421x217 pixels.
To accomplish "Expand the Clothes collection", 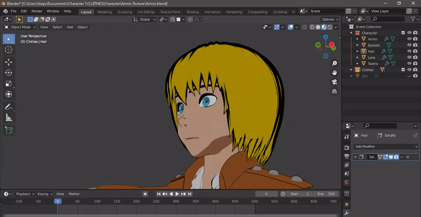I will 351,70.
